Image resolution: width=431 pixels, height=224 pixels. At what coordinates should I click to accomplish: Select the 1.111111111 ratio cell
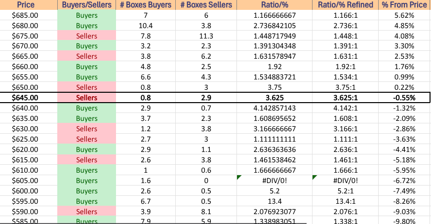click(x=274, y=139)
